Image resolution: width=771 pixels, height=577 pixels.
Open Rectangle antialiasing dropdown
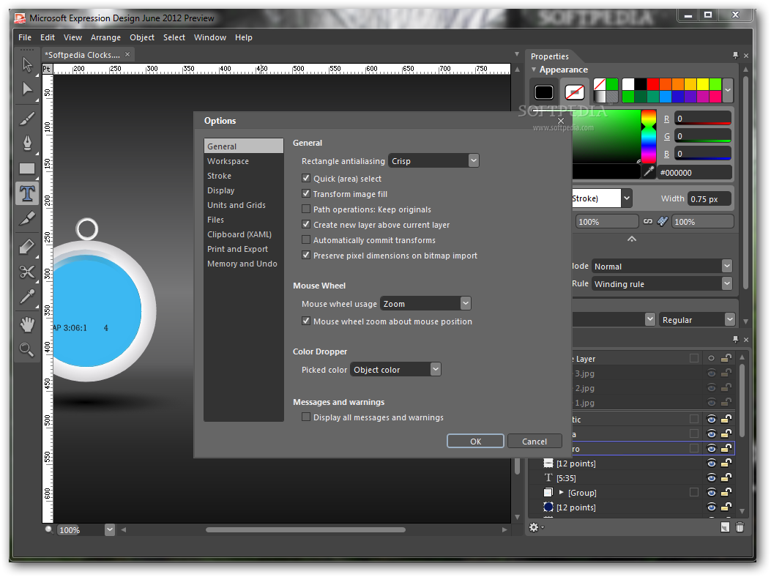(x=433, y=161)
